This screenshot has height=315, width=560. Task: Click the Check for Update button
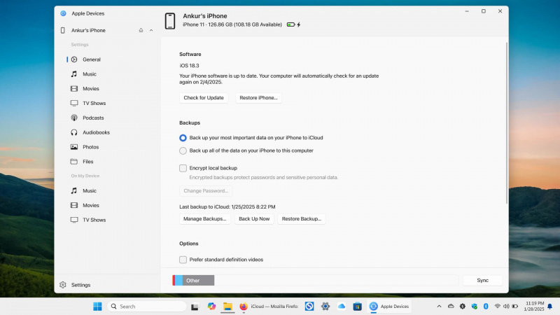(204, 98)
